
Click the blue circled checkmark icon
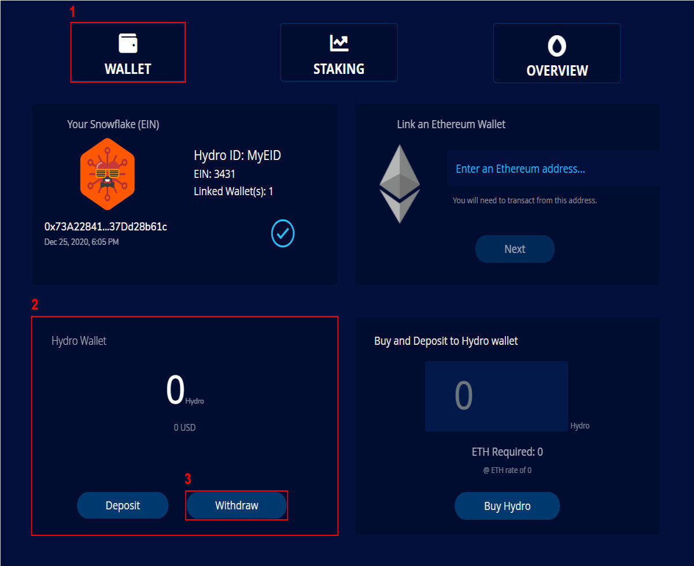283,233
